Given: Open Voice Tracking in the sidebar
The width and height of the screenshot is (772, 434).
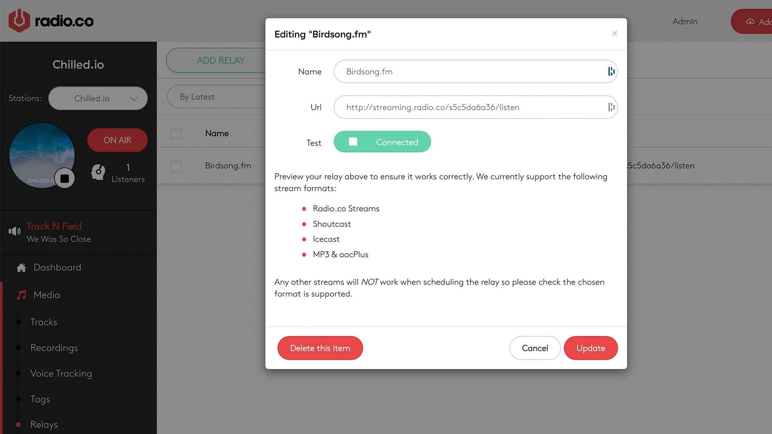Looking at the screenshot, I should (61, 373).
